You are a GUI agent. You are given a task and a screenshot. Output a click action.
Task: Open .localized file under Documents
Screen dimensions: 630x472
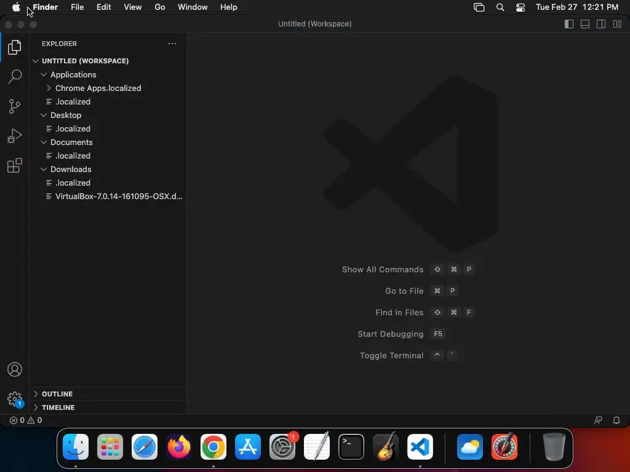108,155
